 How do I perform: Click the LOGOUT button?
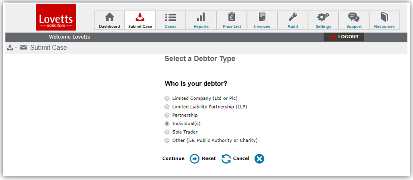coord(344,37)
